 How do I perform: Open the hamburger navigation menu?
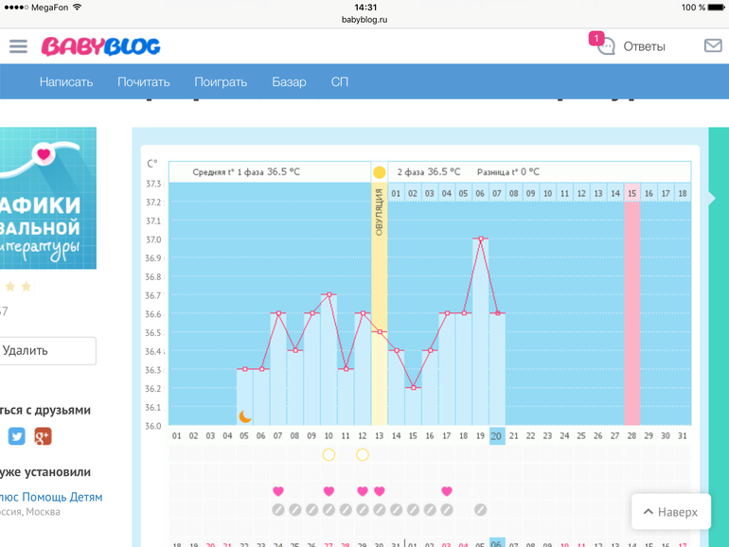[x=18, y=46]
